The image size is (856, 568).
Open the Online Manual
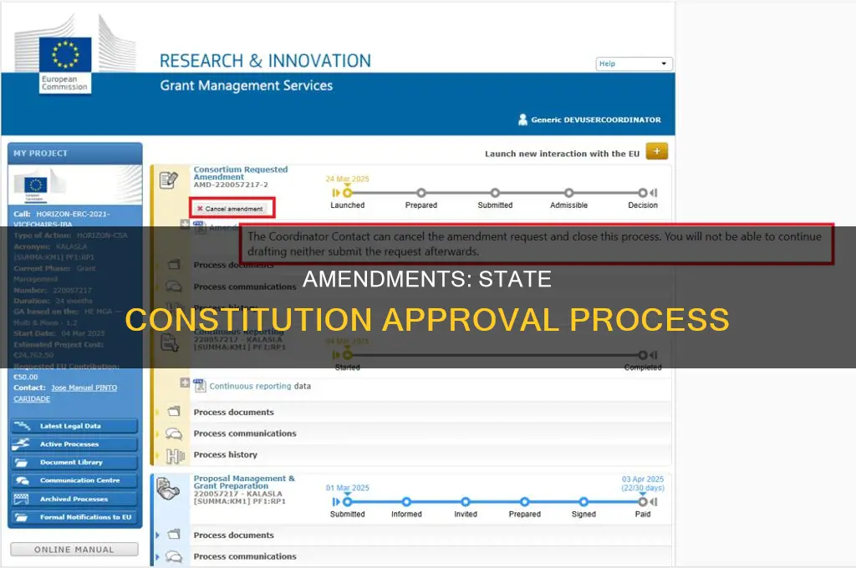click(74, 549)
